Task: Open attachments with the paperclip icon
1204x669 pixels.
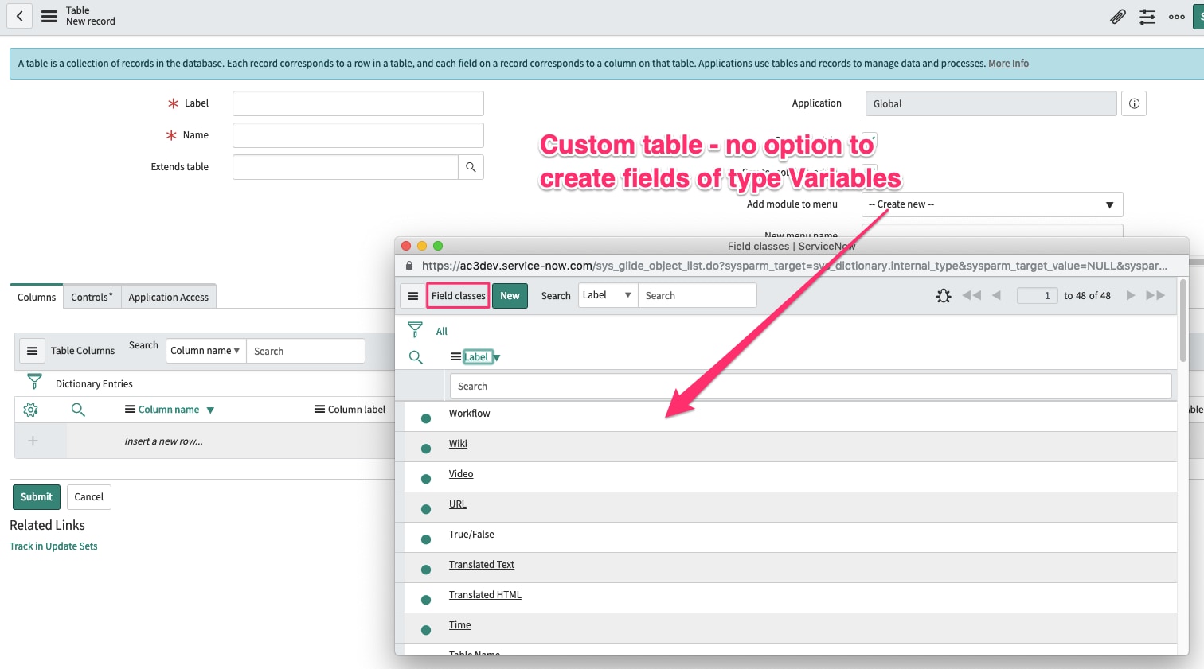Action: click(1117, 16)
